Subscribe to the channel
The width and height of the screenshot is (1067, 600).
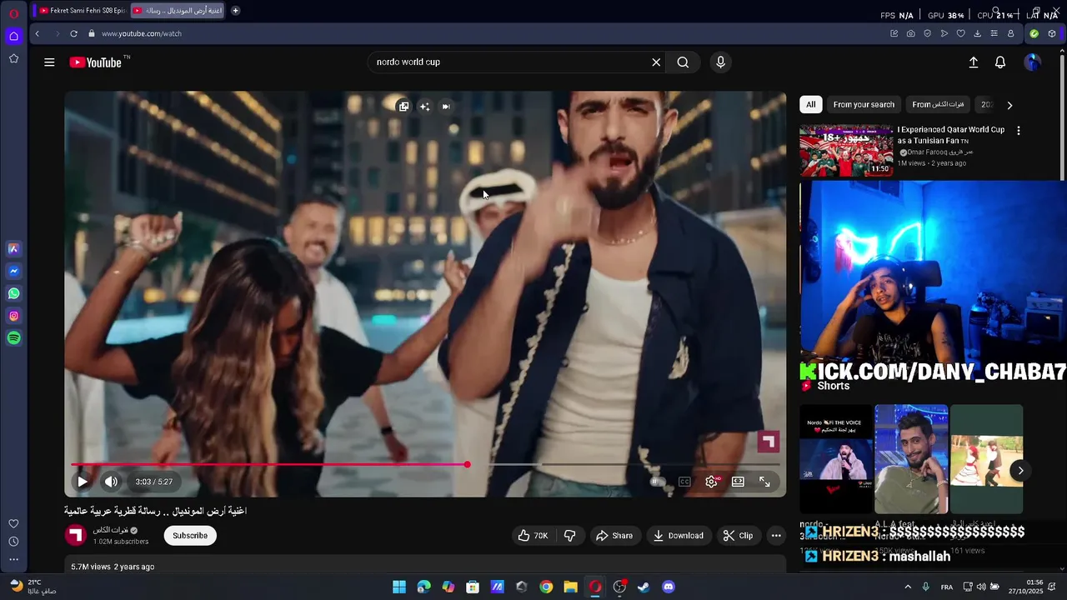(190, 536)
